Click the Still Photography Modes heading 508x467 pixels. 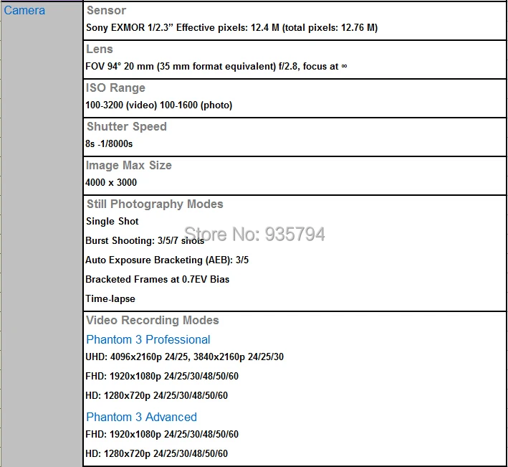tap(155, 204)
